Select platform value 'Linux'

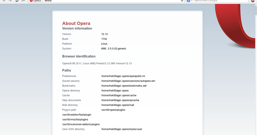(x=104, y=44)
